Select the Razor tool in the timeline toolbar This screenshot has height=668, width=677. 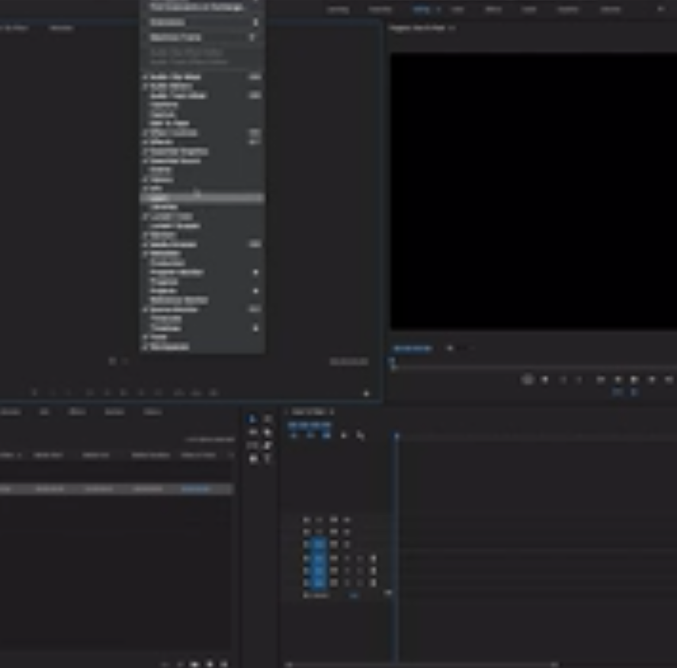[267, 432]
